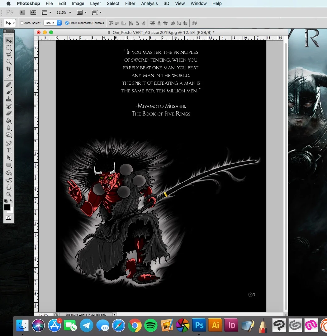
Task: Open Google Chrome from the Dock
Action: pos(135,325)
